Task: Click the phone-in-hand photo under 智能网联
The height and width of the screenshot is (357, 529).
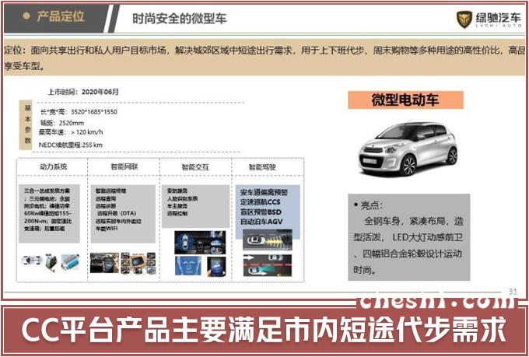Action: (104, 263)
